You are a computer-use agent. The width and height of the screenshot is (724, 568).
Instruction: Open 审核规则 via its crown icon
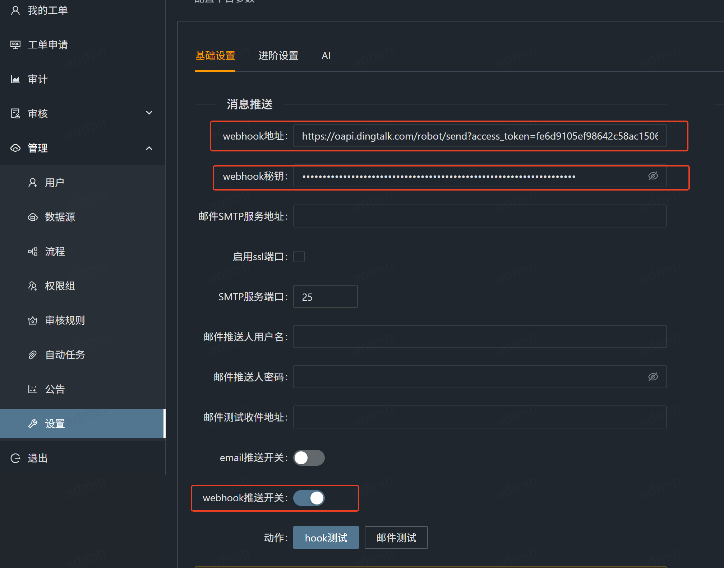point(33,320)
